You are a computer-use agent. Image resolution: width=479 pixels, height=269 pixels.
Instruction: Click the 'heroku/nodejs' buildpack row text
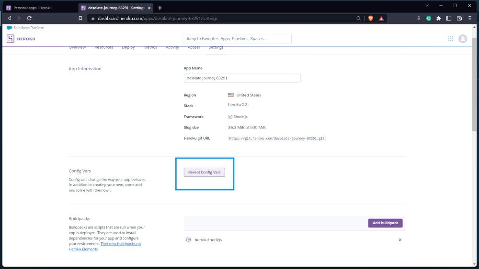tap(208, 240)
